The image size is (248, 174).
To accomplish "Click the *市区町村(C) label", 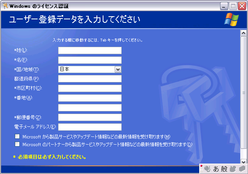I will [28, 88].
